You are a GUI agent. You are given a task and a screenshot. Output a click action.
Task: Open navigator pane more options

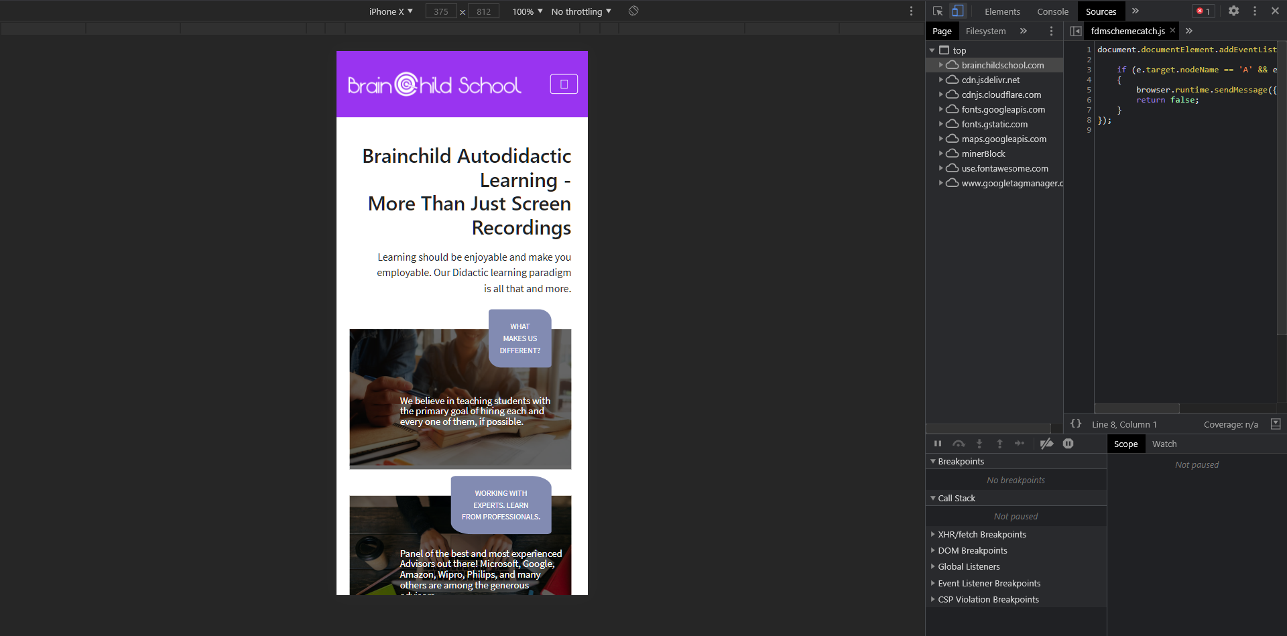point(1051,31)
